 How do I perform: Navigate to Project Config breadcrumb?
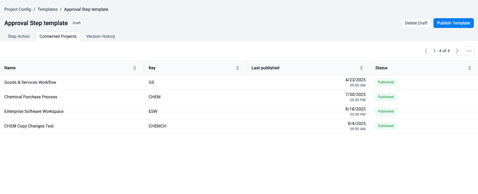[18, 9]
